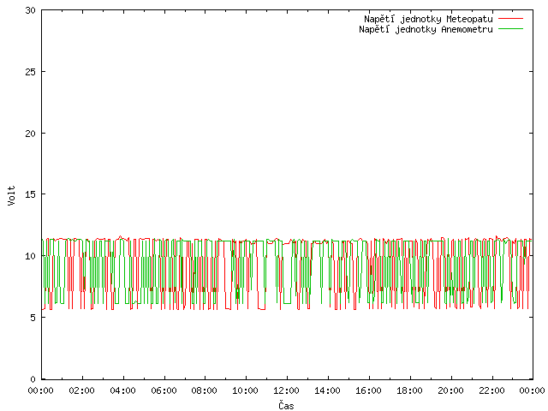
Task: Click the y-axis value 25
Action: [x=31, y=72]
